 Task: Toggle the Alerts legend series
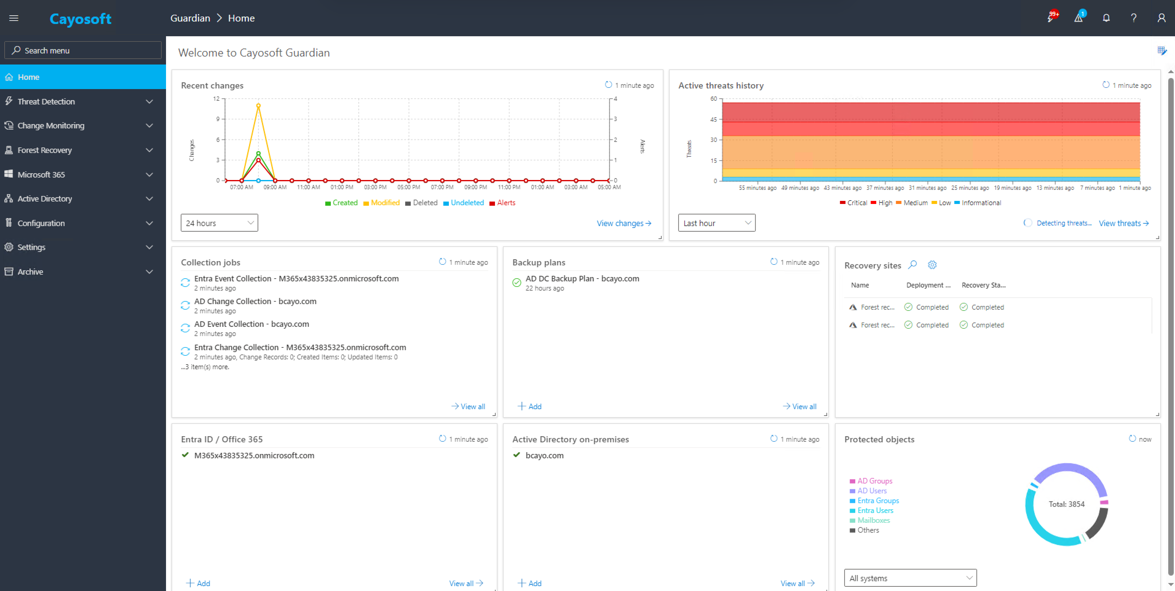click(502, 203)
